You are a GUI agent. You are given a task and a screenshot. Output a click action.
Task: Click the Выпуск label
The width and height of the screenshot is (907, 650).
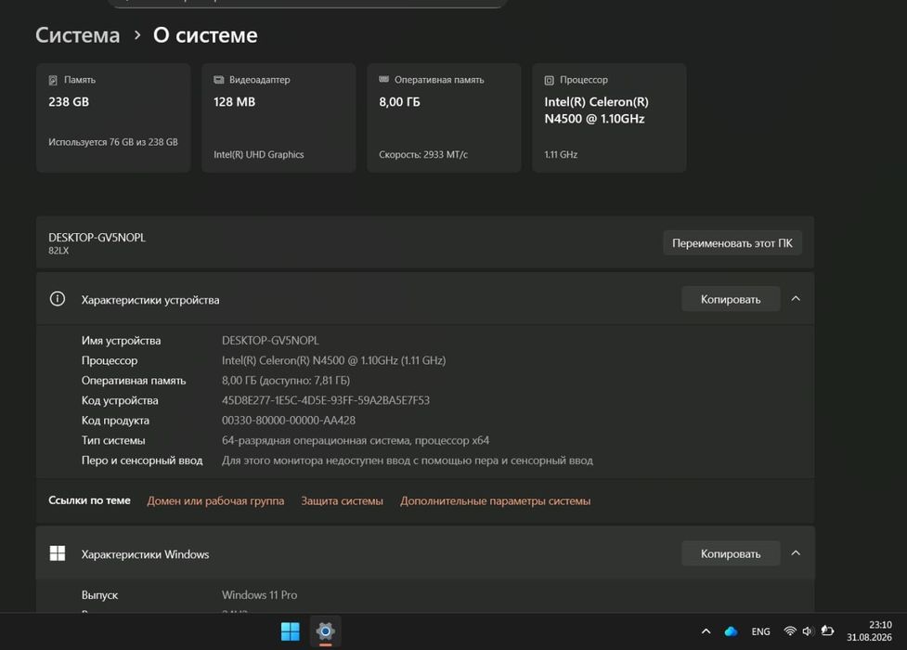point(99,594)
